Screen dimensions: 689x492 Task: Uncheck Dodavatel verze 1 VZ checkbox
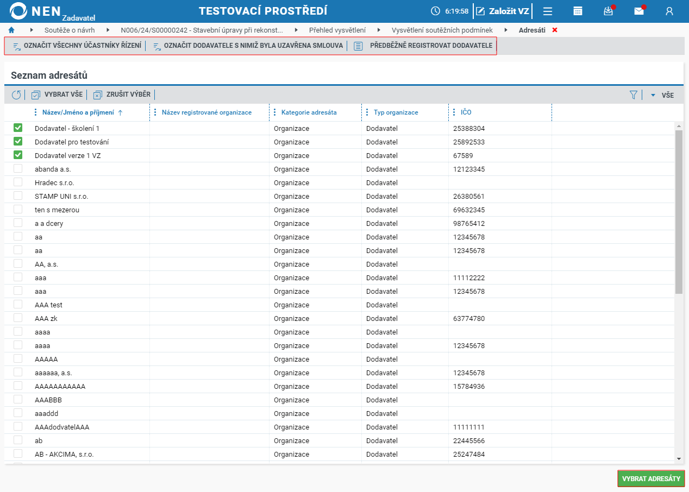[18, 155]
